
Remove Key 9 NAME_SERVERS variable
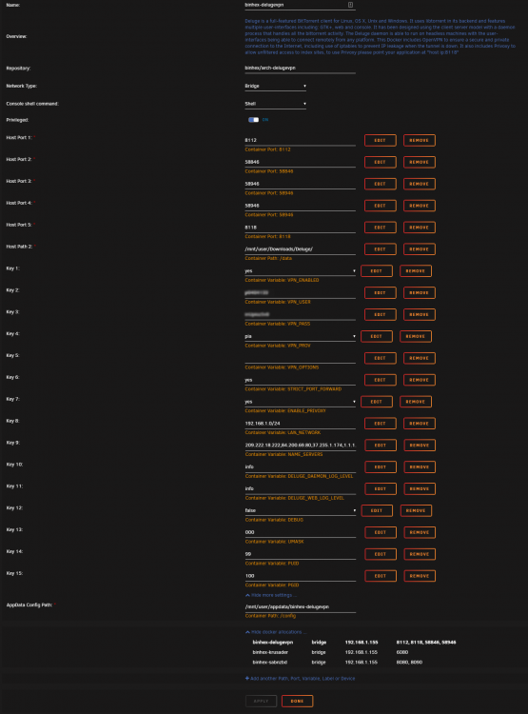(x=420, y=446)
